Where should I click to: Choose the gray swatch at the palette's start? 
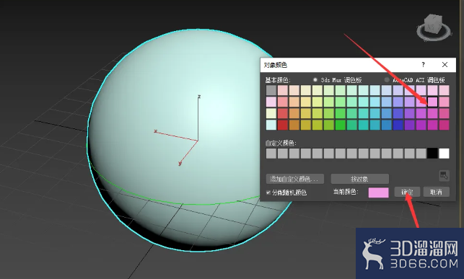(271, 90)
